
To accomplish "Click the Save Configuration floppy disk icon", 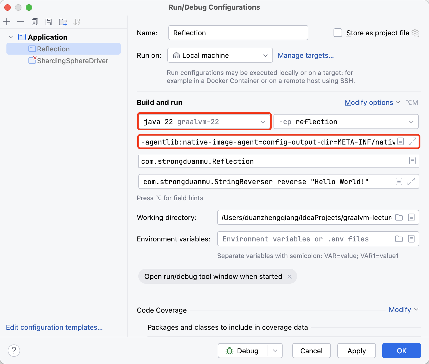I will tap(49, 22).
